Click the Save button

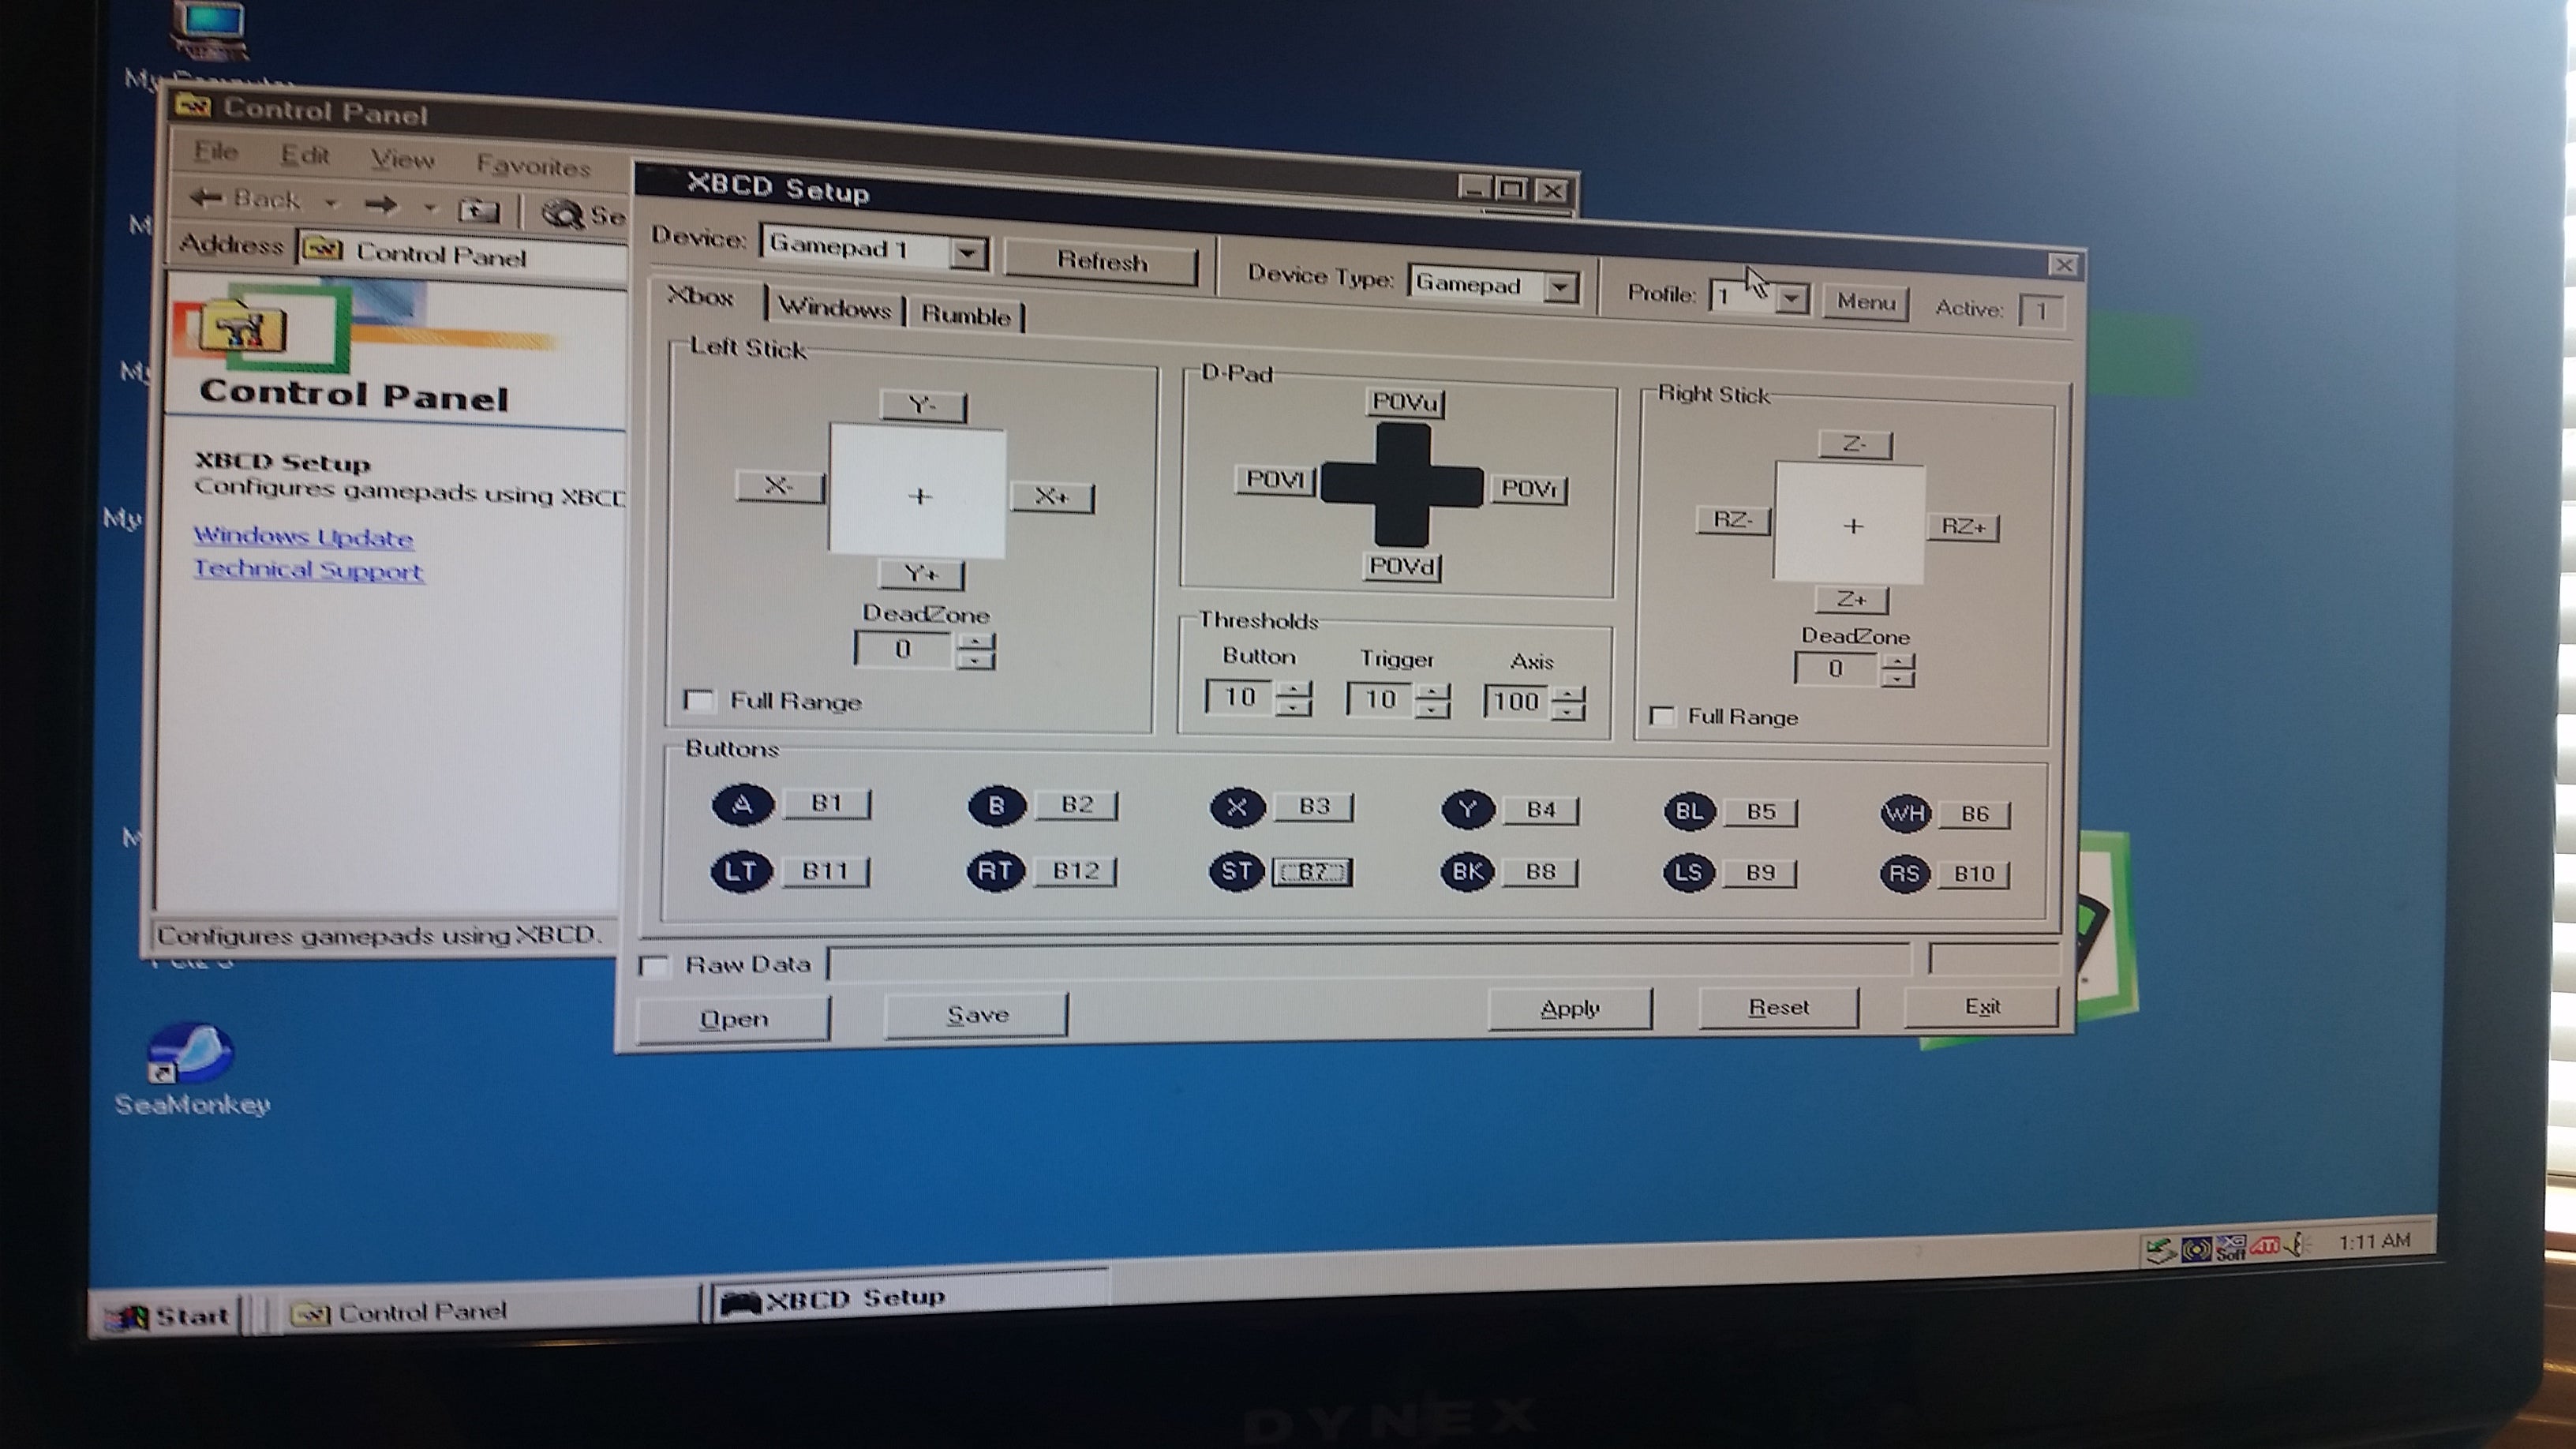pyautogui.click(x=977, y=1015)
